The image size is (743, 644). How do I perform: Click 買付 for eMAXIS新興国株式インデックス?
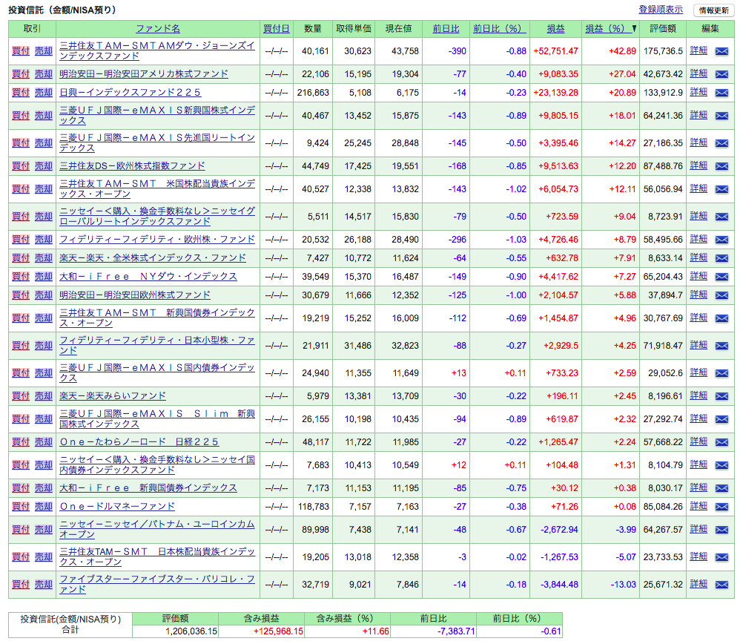[x=21, y=115]
